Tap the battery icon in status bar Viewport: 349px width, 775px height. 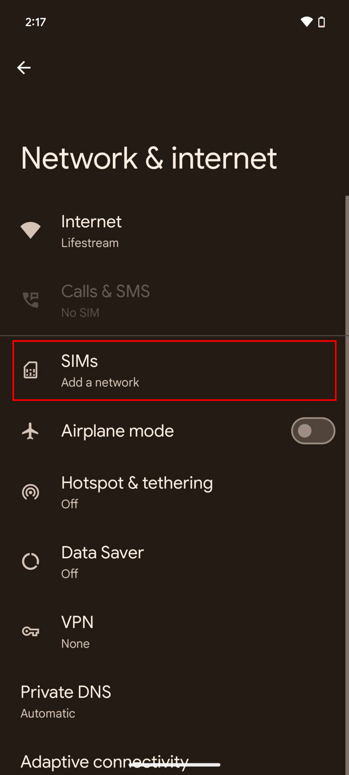pyautogui.click(x=321, y=22)
